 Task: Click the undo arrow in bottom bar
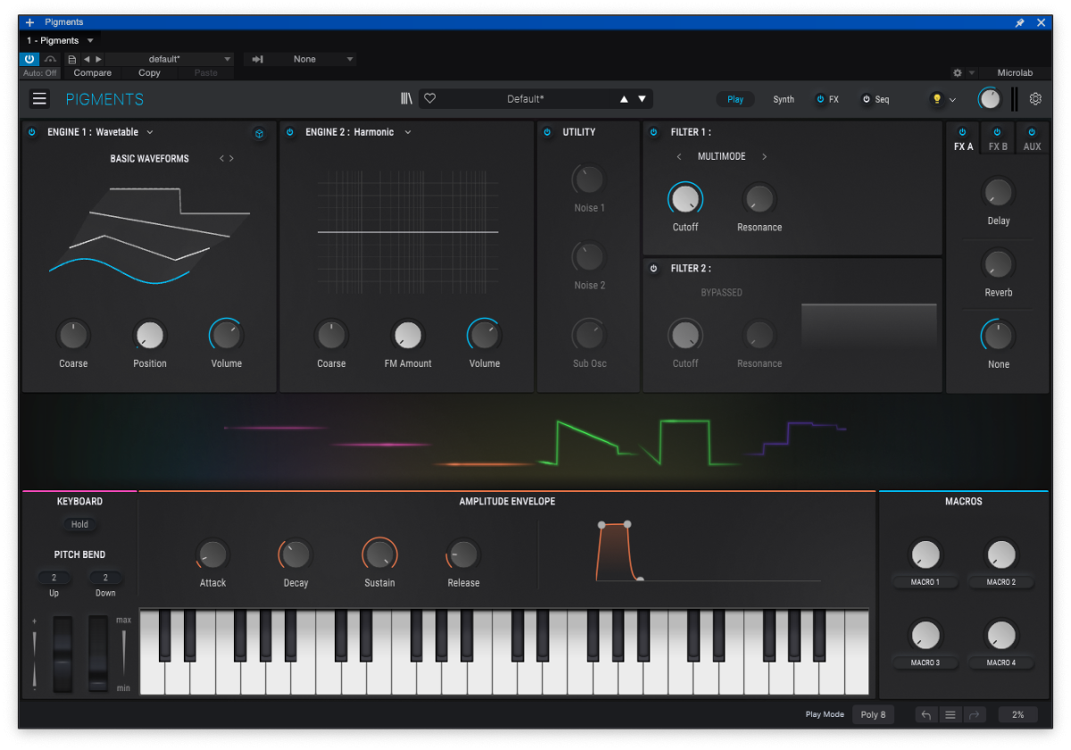click(x=926, y=714)
